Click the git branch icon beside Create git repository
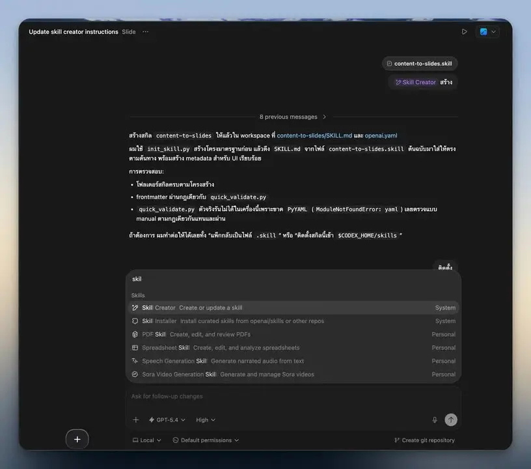 click(x=396, y=440)
